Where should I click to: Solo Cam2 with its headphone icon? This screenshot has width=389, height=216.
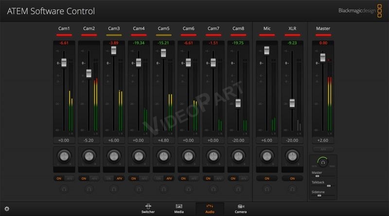tap(89, 189)
